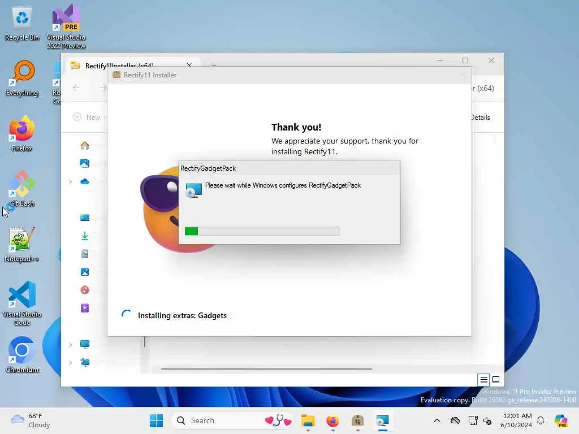Click the 'Thank you!' heading
Screen dimensions: 579x434
(296, 127)
